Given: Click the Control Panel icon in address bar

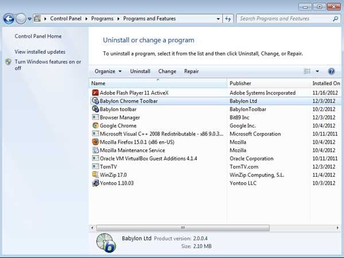Looking at the screenshot, I should pos(37,19).
